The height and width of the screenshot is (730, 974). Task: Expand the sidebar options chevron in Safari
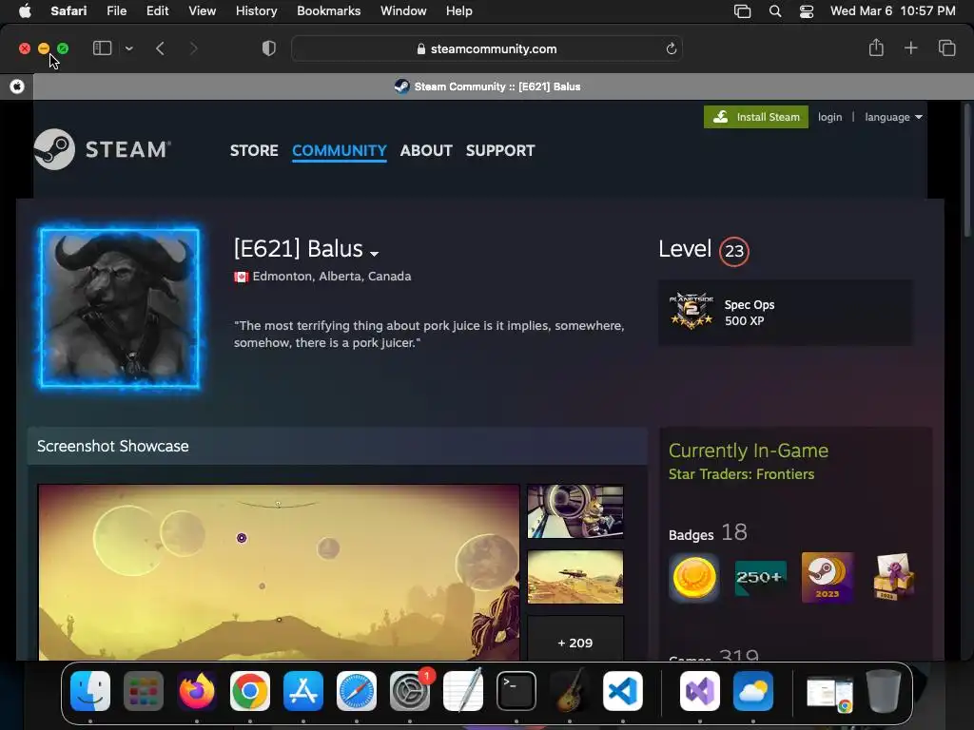pyautogui.click(x=128, y=48)
